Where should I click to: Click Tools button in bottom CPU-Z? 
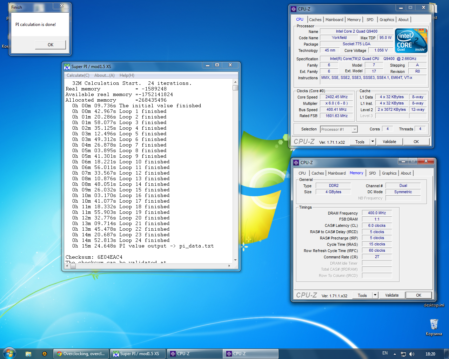(362, 295)
